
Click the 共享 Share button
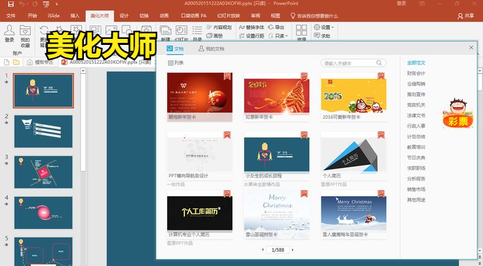click(x=466, y=15)
